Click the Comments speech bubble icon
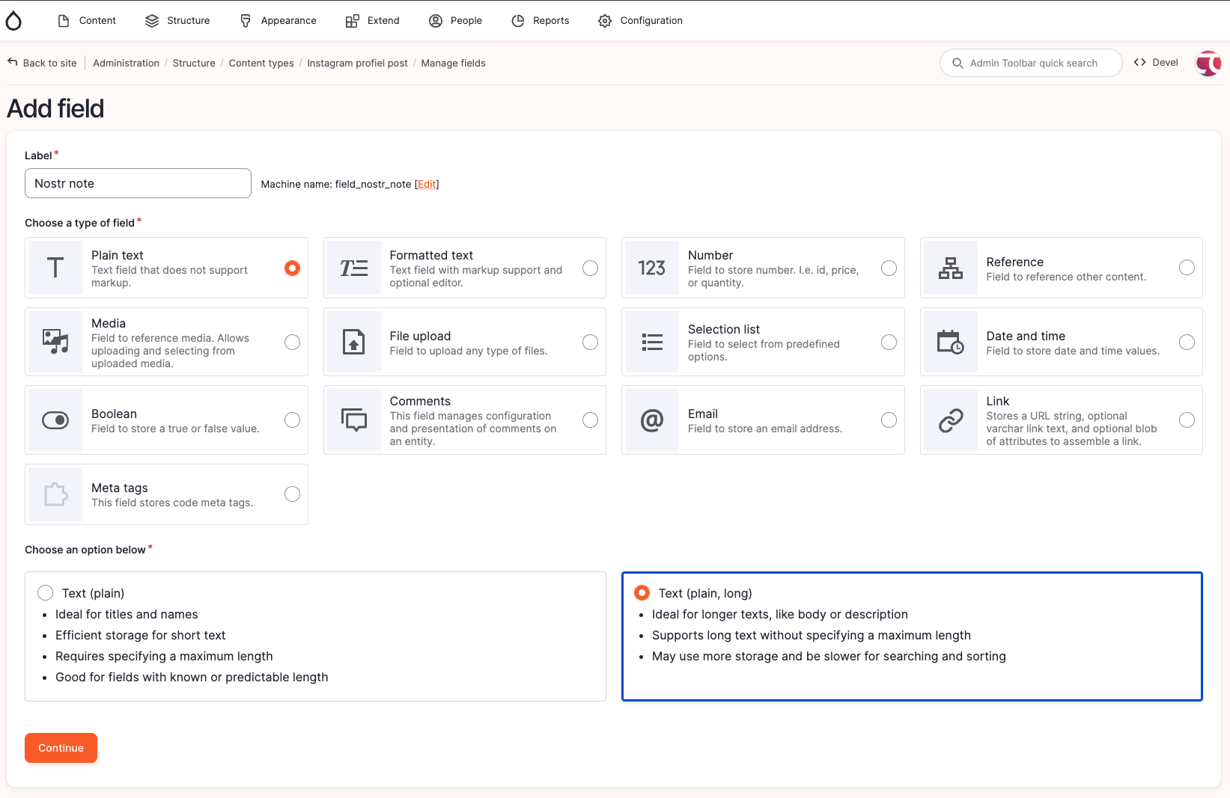The height and width of the screenshot is (798, 1230). coord(353,420)
